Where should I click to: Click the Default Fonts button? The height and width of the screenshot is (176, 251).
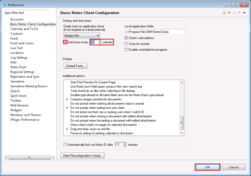click(x=75, y=66)
